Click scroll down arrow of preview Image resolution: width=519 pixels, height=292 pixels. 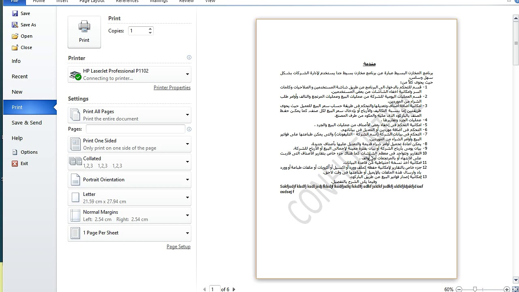point(516,280)
